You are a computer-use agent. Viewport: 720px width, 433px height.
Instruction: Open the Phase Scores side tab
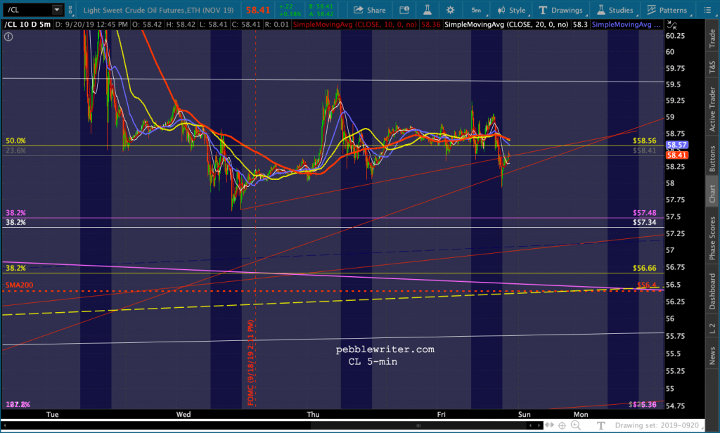(x=712, y=238)
